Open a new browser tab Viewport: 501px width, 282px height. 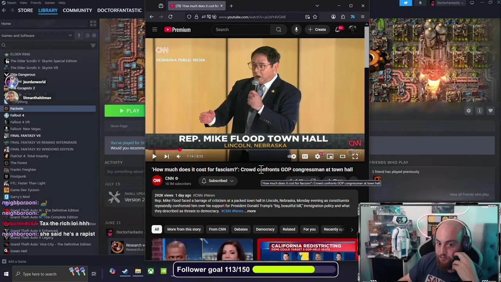coord(231,6)
